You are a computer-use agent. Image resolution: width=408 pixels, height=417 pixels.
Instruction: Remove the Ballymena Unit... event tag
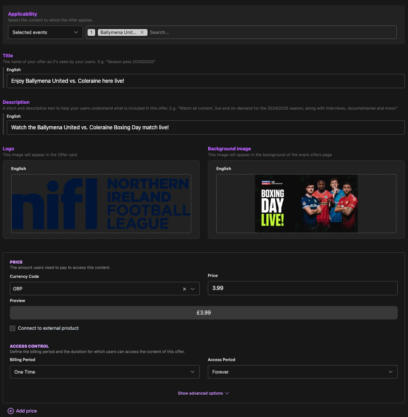pos(142,32)
